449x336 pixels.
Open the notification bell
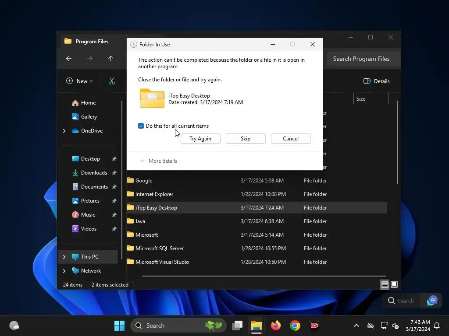click(x=437, y=325)
